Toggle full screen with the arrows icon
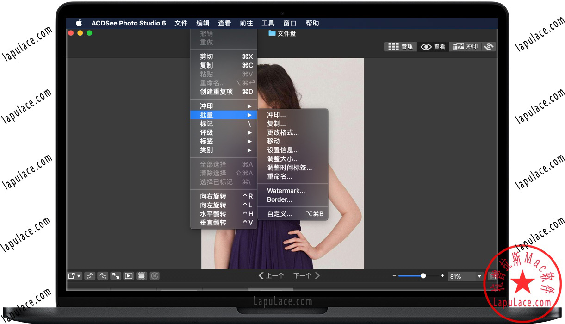Image resolution: width=565 pixels, height=324 pixels. pyautogui.click(x=116, y=276)
